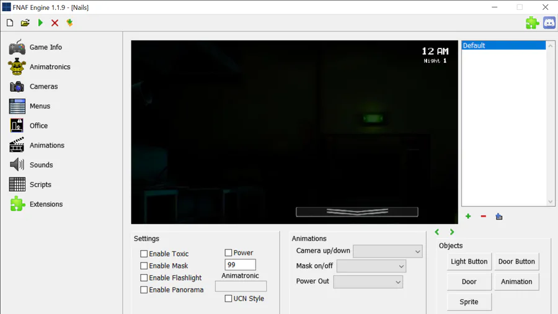Click the Scripts grid icon
The image size is (558, 314).
click(x=17, y=184)
